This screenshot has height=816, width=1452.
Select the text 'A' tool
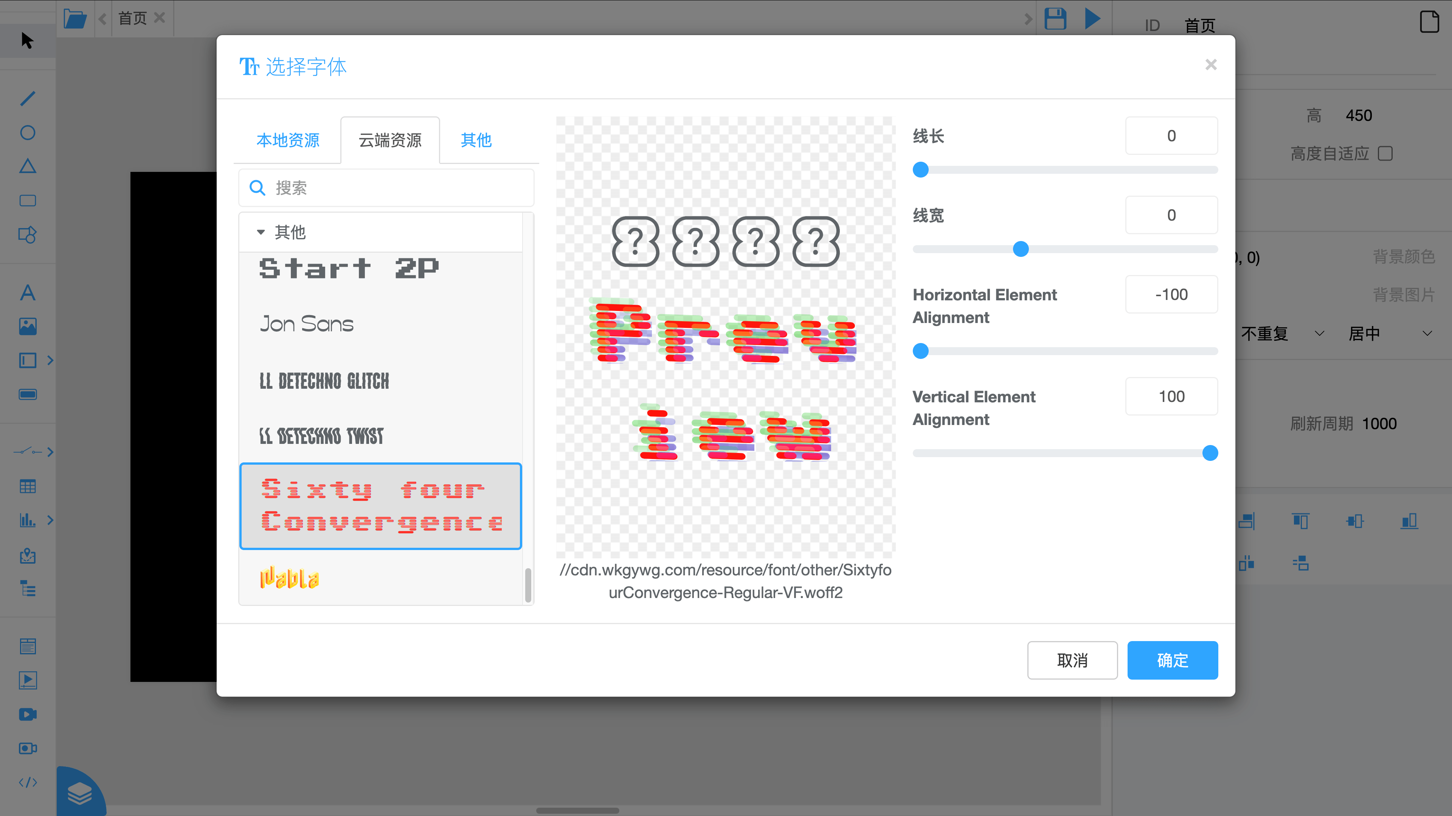[x=28, y=292]
